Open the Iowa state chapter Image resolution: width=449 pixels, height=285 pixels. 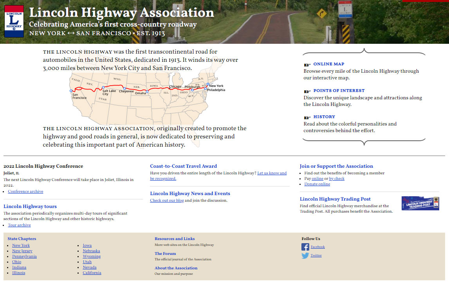pyautogui.click(x=87, y=246)
